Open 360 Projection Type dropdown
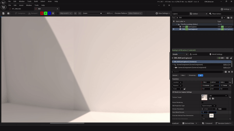The width and height of the screenshot is (234, 131). (x=209, y=106)
